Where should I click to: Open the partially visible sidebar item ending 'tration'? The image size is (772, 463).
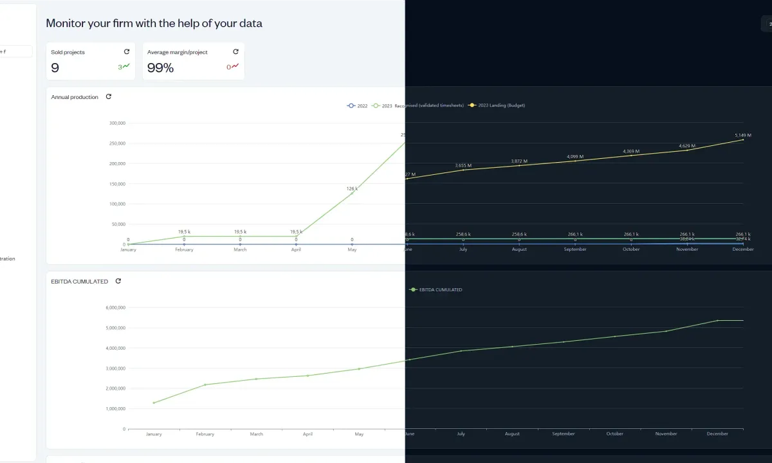8,259
